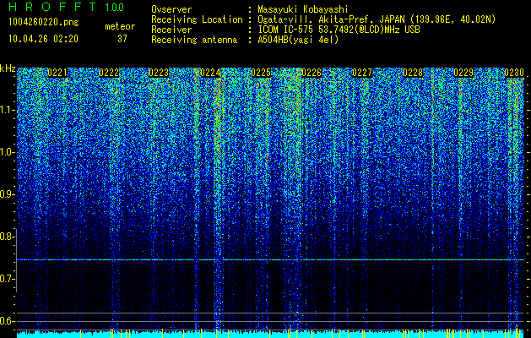
Task: Click the 0221 time marker
Action: [57, 73]
